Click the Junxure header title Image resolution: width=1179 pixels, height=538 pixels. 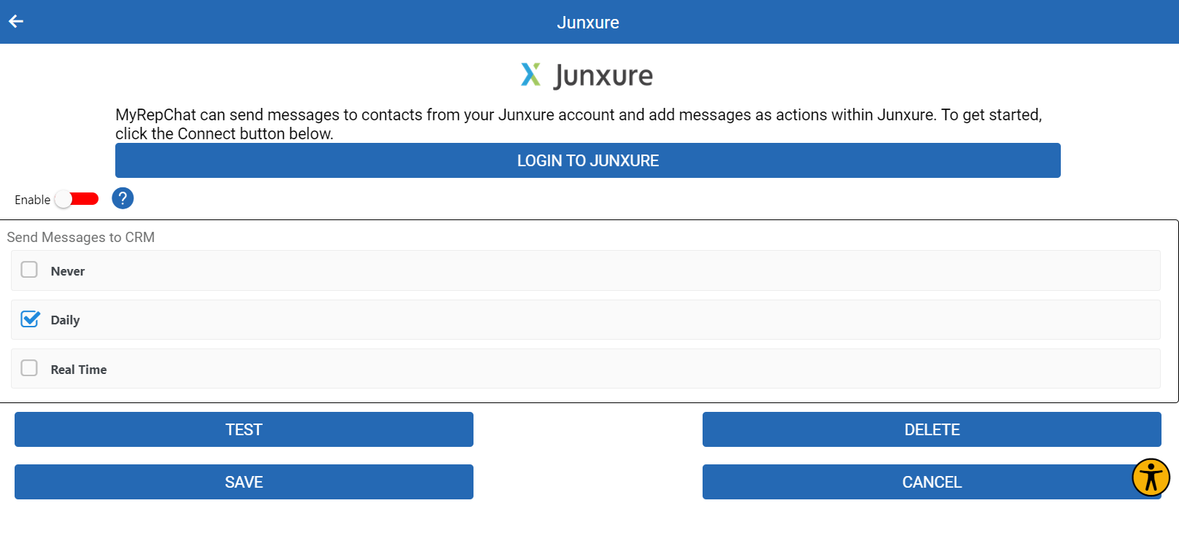click(x=588, y=23)
